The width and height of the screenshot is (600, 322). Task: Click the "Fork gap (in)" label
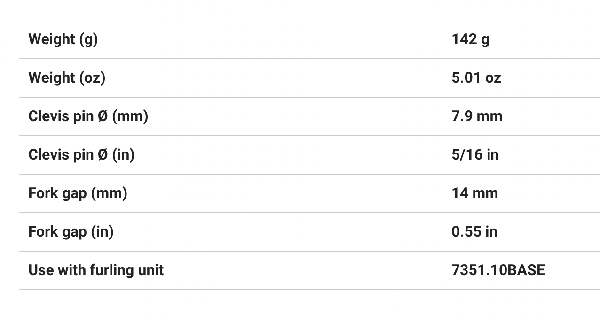(x=71, y=231)
